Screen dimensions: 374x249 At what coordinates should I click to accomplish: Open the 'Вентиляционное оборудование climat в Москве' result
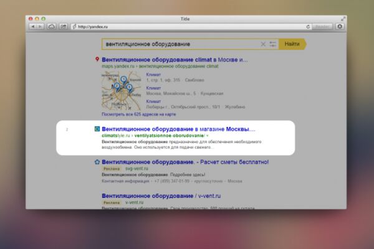(175, 60)
